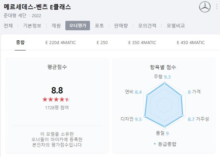Show E 220d 4MATIC ratings

[61, 43]
